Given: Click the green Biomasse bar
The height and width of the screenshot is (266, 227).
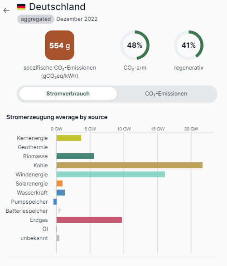Looking at the screenshot, I should click(x=75, y=156).
